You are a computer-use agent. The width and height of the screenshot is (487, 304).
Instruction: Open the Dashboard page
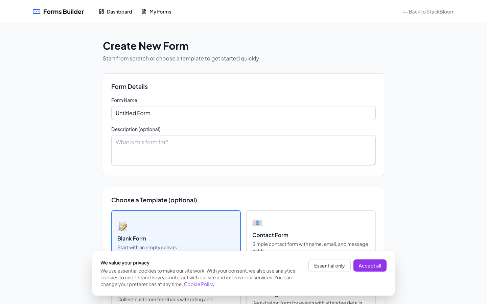point(119,11)
